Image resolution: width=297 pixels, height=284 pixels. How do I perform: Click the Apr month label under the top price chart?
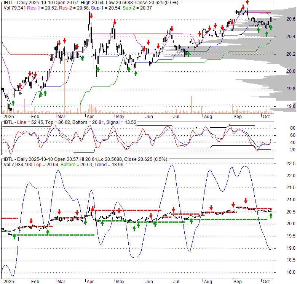90,116
